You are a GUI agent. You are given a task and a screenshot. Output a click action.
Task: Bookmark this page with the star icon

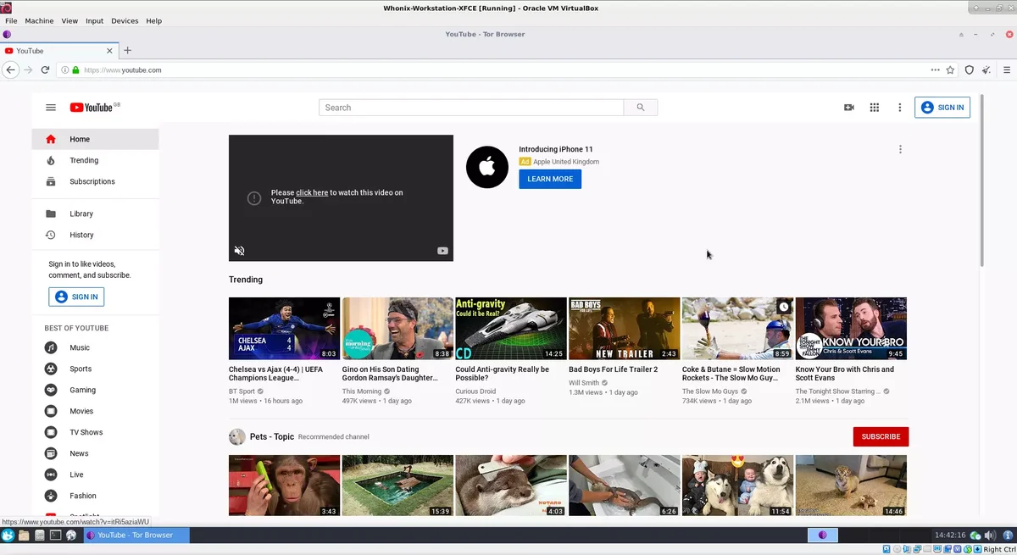point(952,69)
